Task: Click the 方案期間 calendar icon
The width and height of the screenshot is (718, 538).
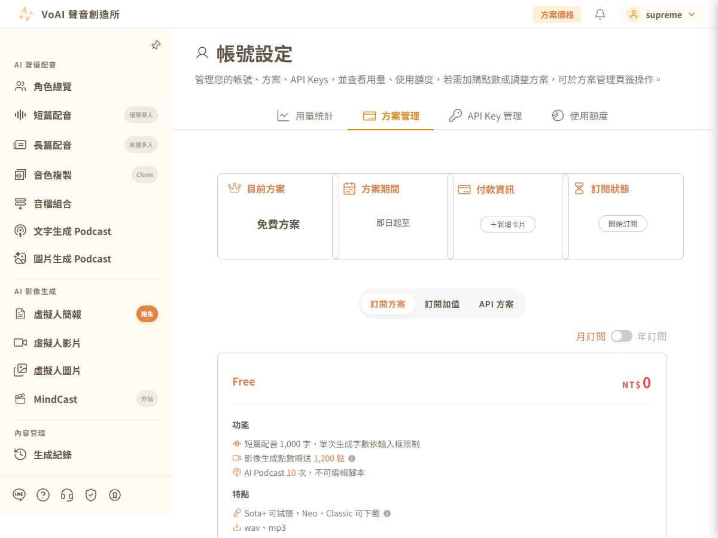Action: [349, 188]
